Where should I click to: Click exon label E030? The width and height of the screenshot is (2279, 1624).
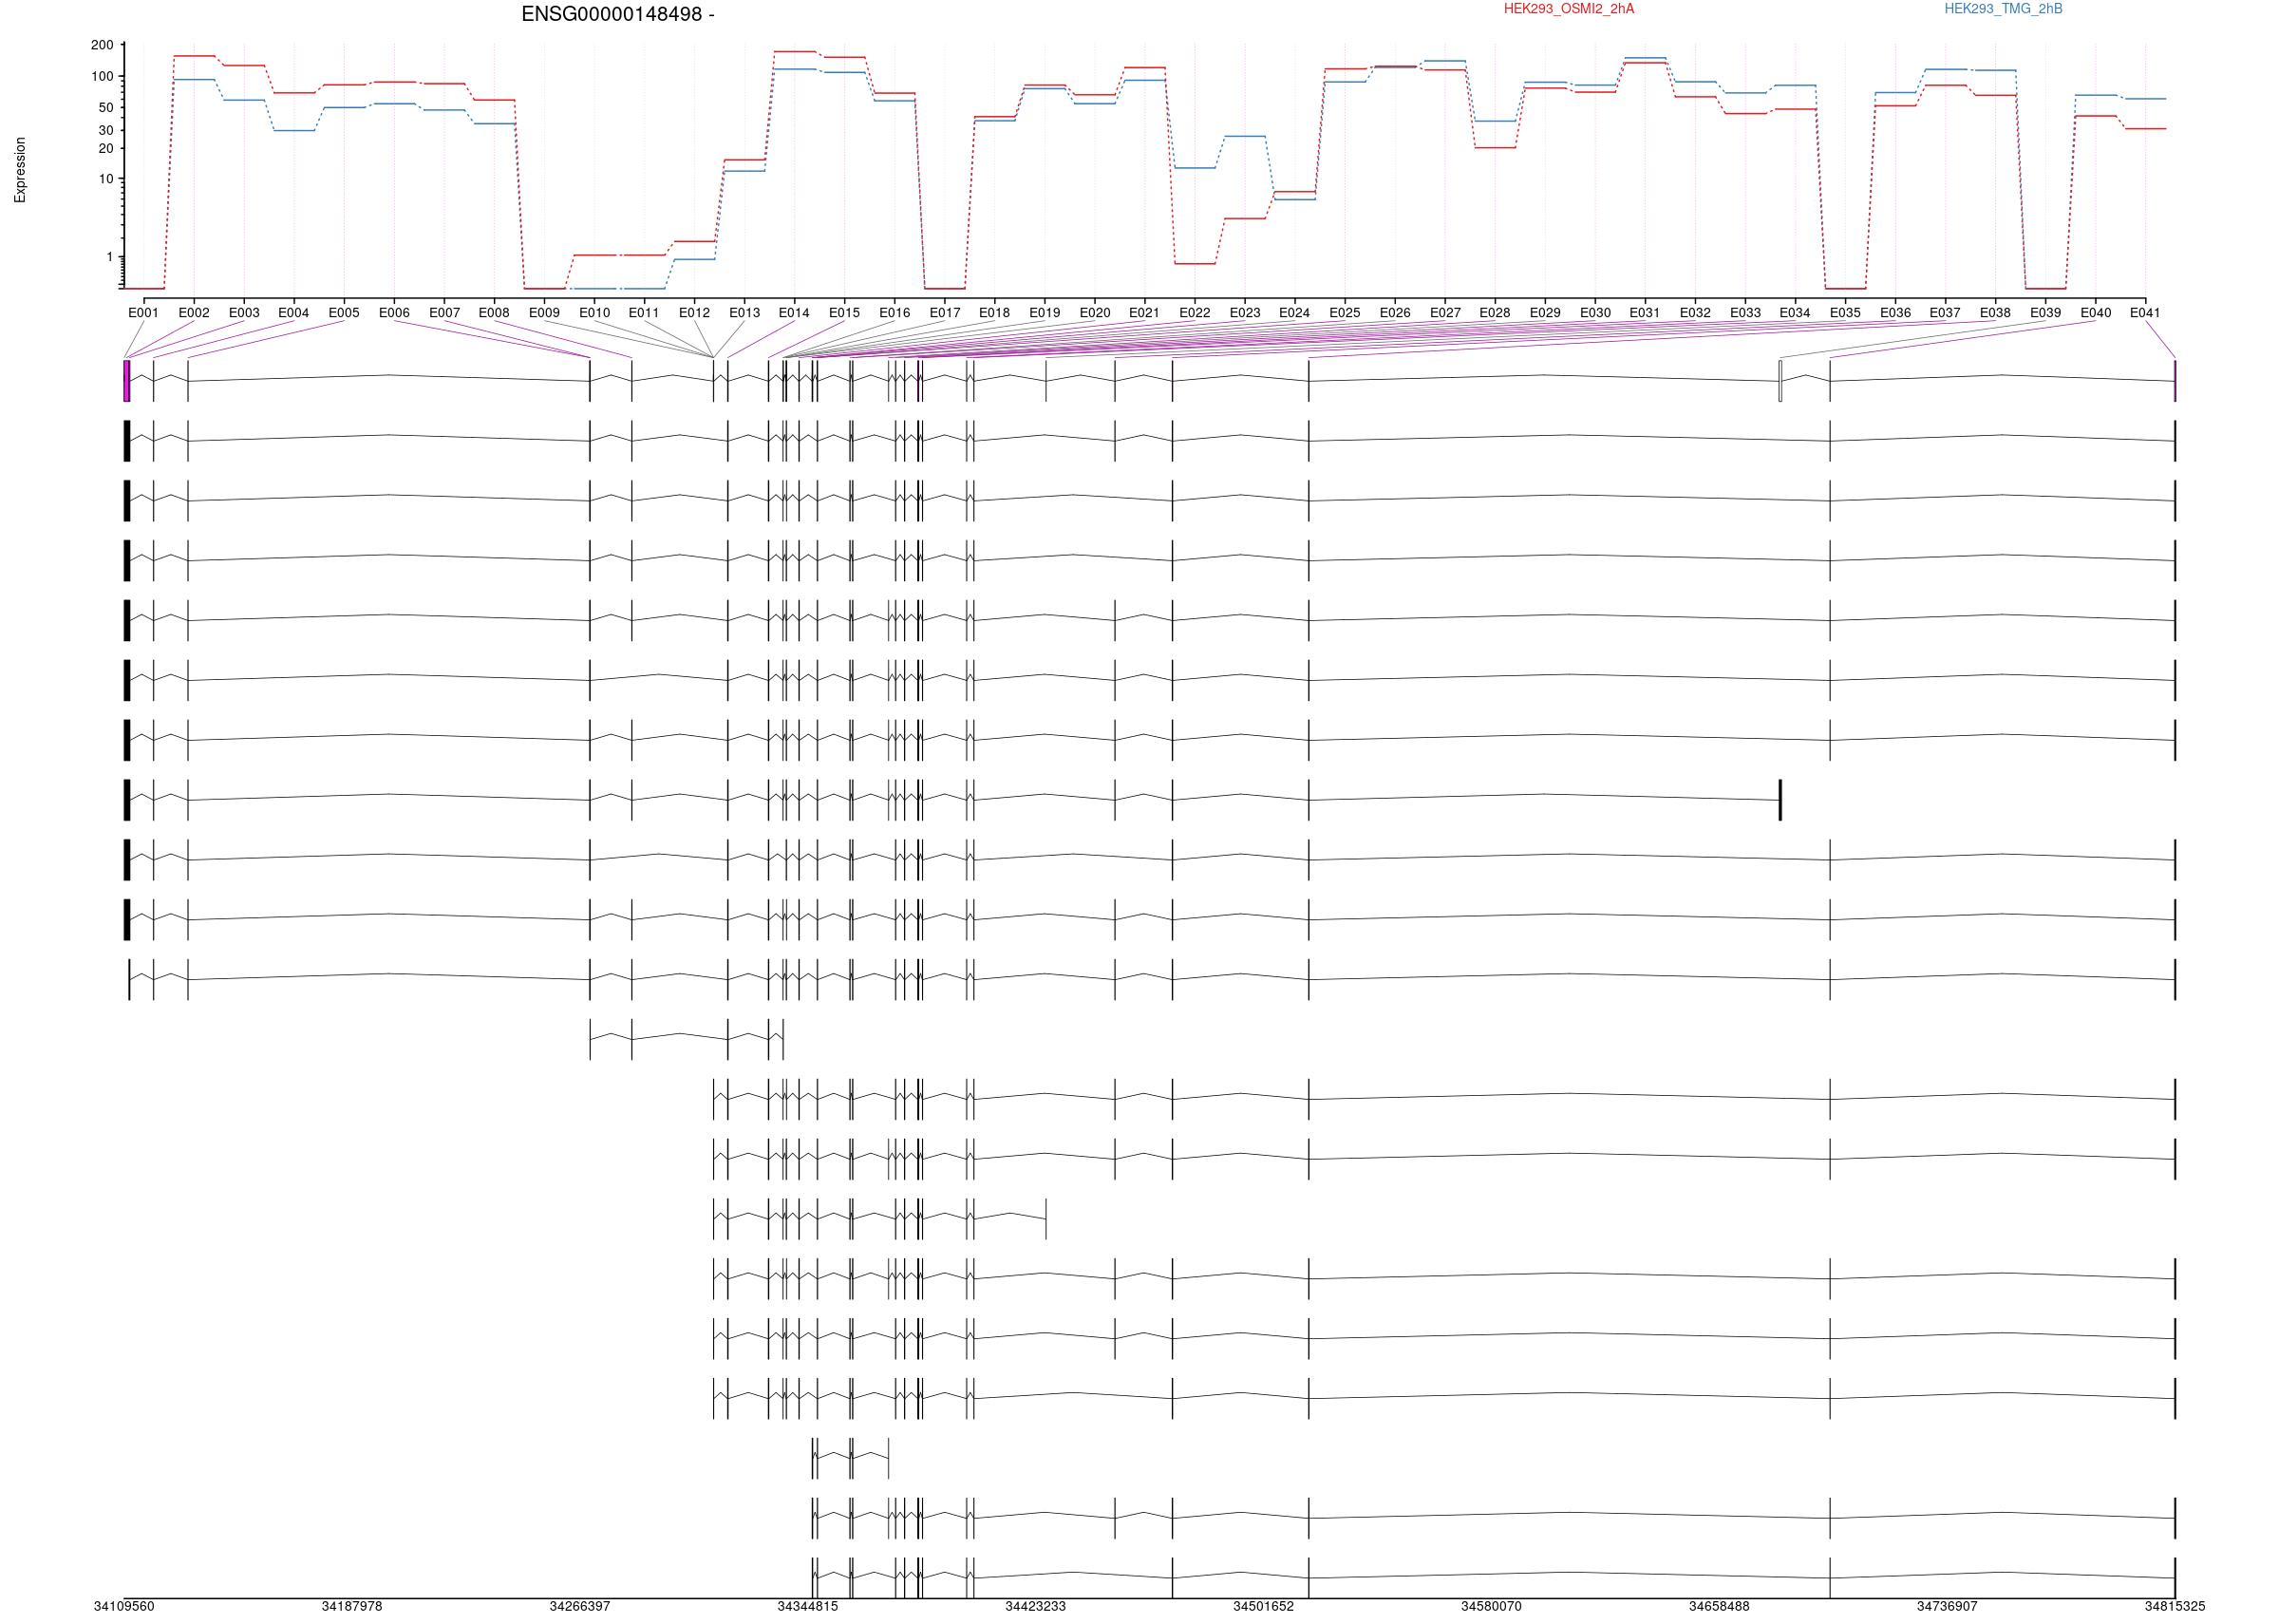coord(1595,313)
